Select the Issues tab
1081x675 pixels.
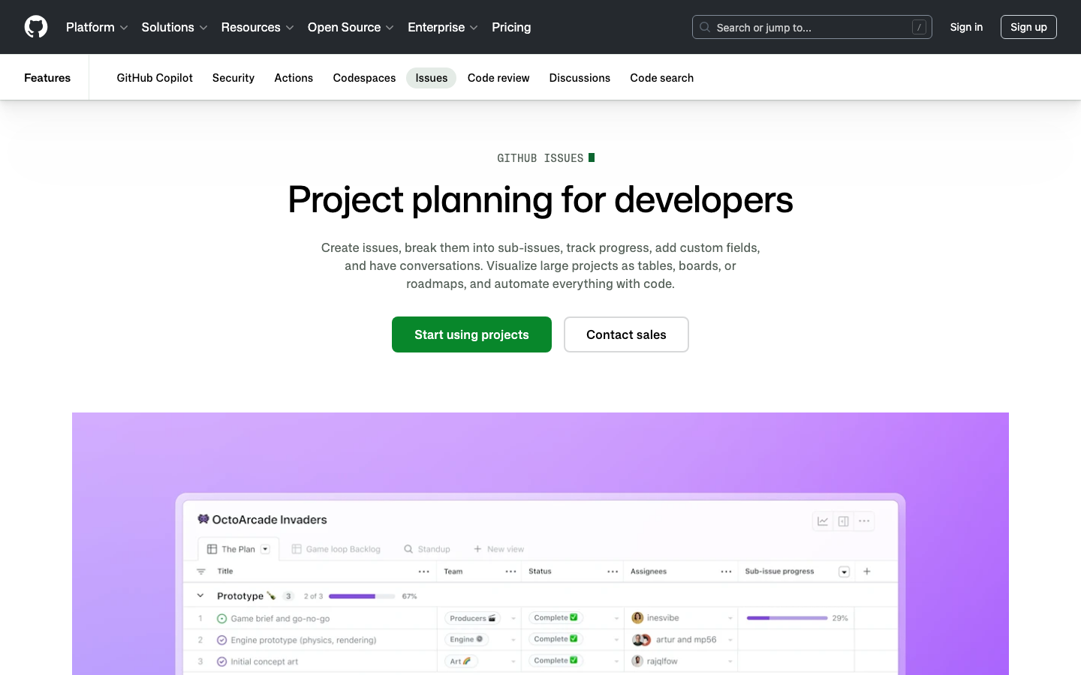tap(432, 78)
